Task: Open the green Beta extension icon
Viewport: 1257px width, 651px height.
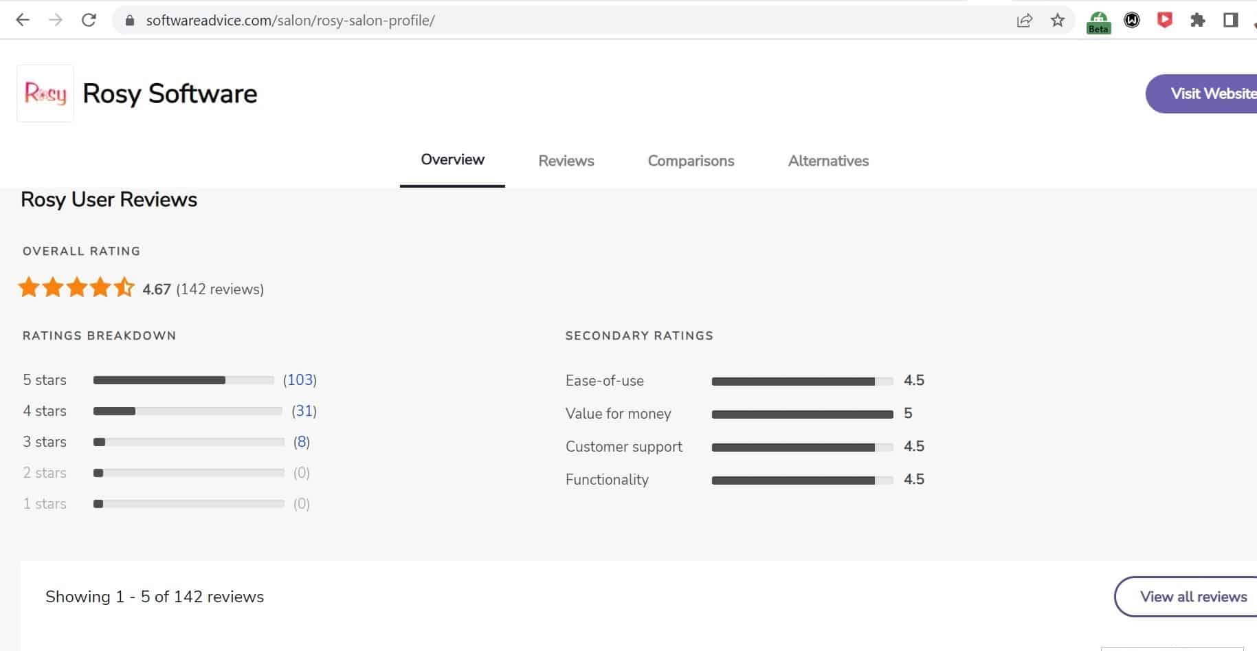Action: point(1098,22)
